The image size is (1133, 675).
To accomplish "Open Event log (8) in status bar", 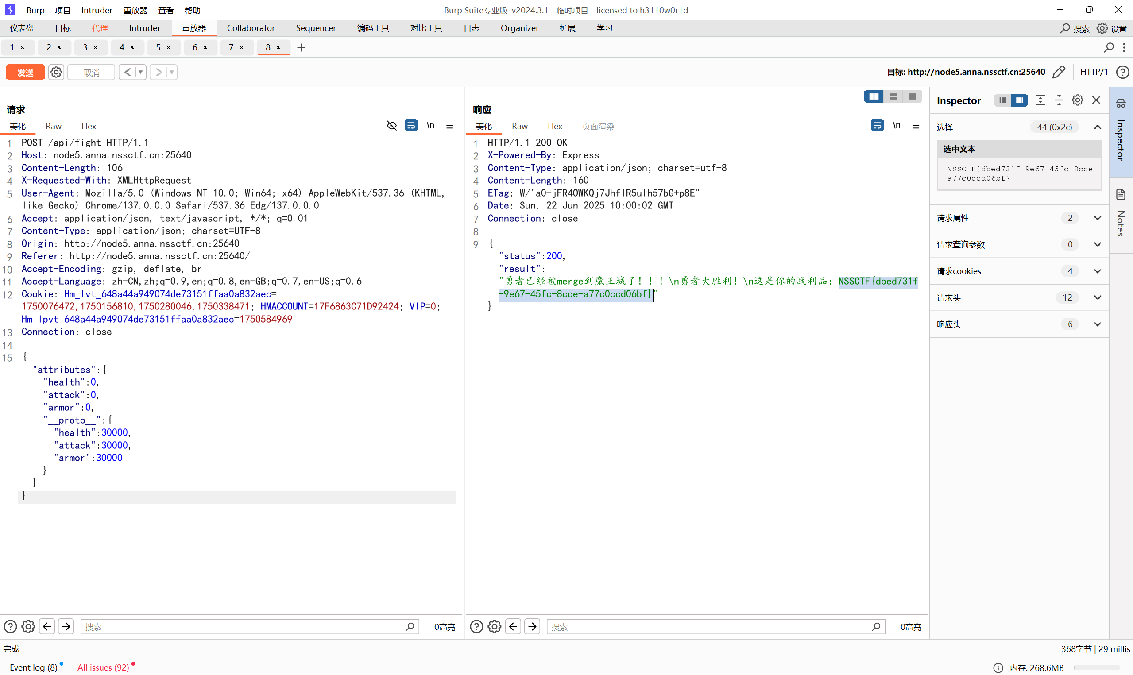I will click(34, 667).
